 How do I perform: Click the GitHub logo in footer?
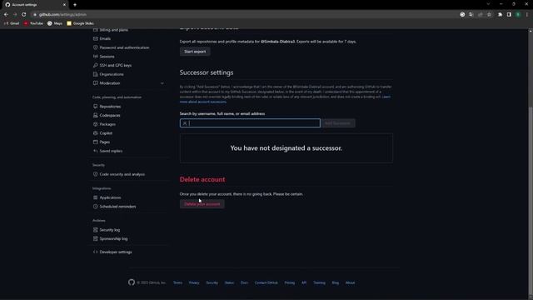[x=132, y=282]
